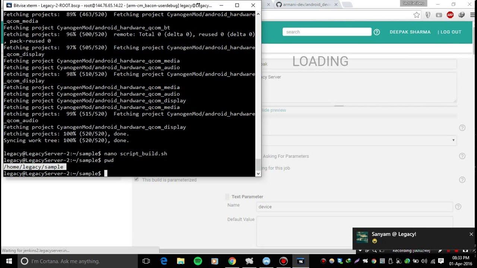
Task: Open the dropdown arrow in Jenkins form
Action: [453, 140]
